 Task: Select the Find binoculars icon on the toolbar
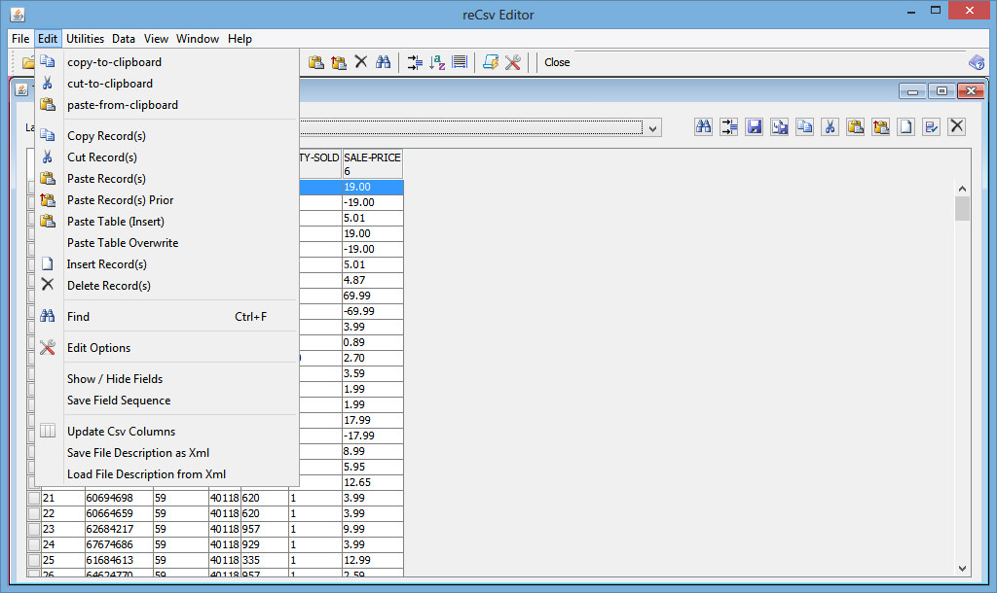(384, 61)
